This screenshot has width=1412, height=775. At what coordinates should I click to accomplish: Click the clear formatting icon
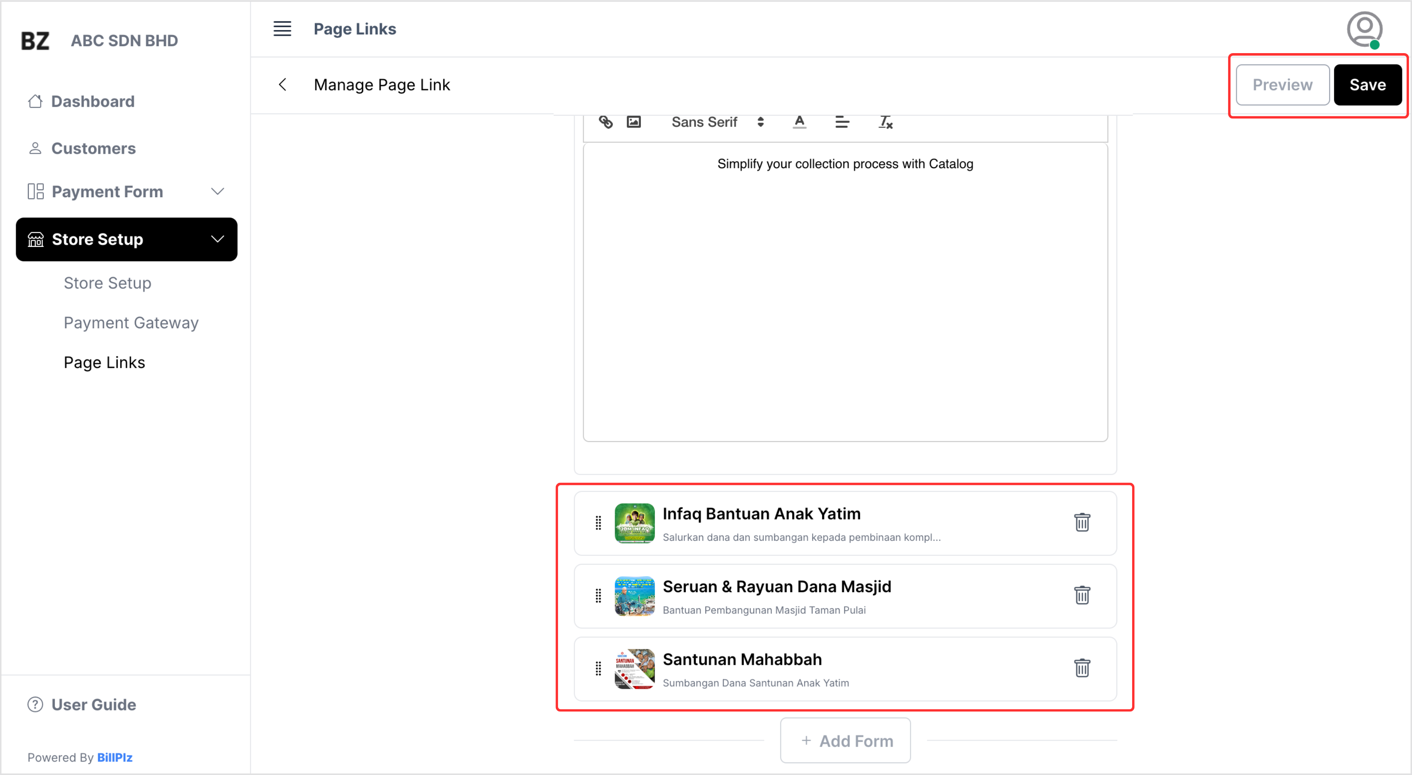pos(885,122)
